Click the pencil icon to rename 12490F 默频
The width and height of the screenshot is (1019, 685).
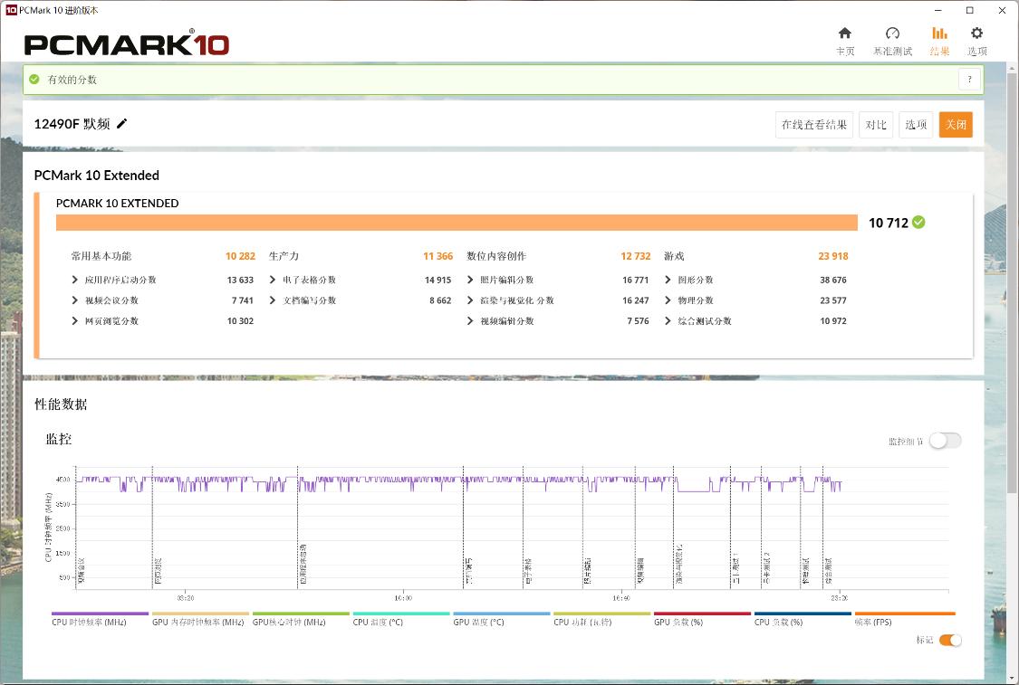click(122, 124)
